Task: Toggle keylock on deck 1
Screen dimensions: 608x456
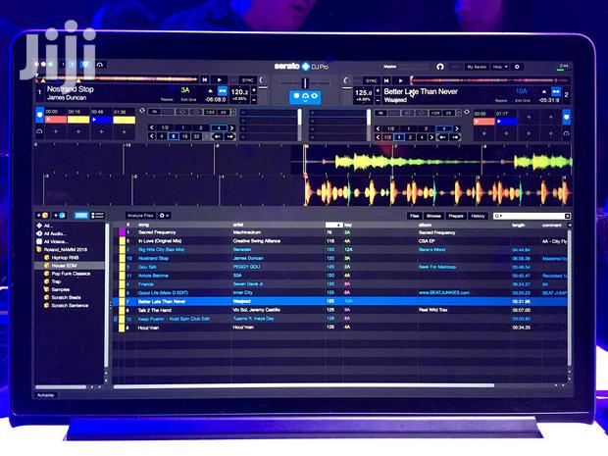Action: (223, 91)
